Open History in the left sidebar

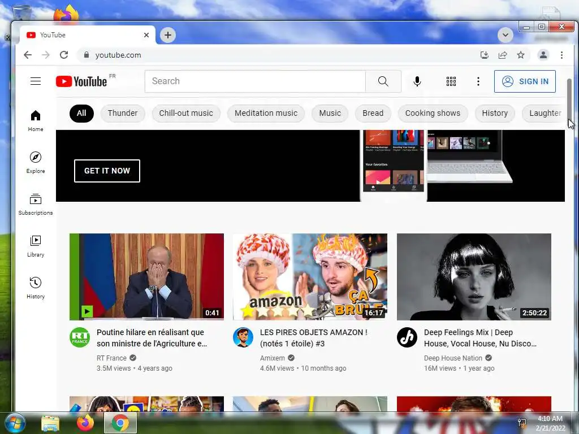point(36,288)
